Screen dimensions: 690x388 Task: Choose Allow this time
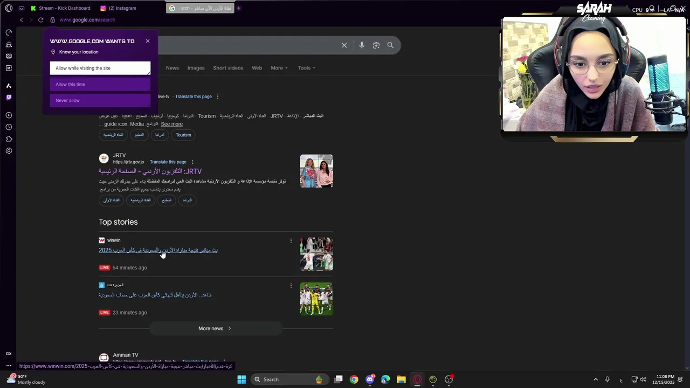point(100,84)
